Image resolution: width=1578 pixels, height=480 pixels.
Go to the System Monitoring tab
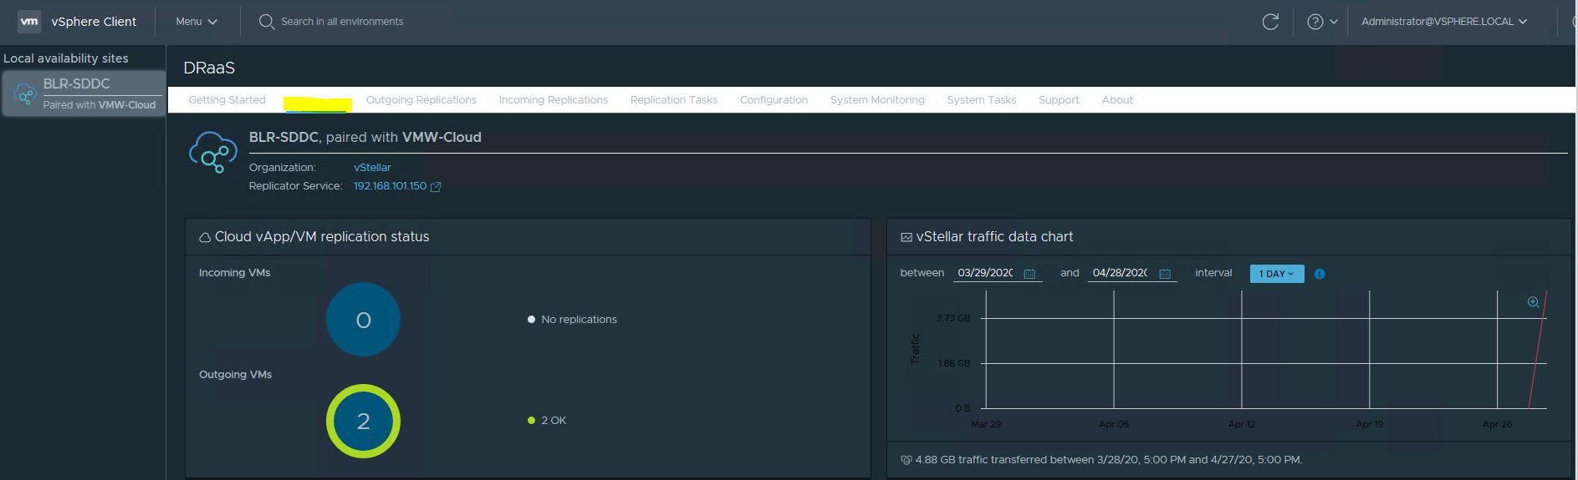pyautogui.click(x=877, y=100)
